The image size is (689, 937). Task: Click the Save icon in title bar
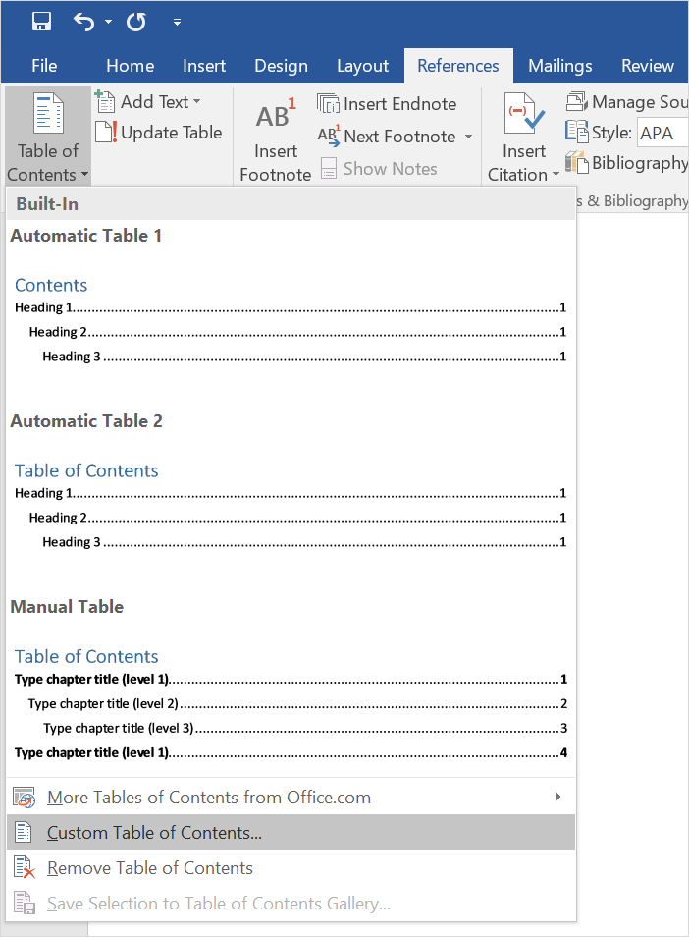[41, 22]
